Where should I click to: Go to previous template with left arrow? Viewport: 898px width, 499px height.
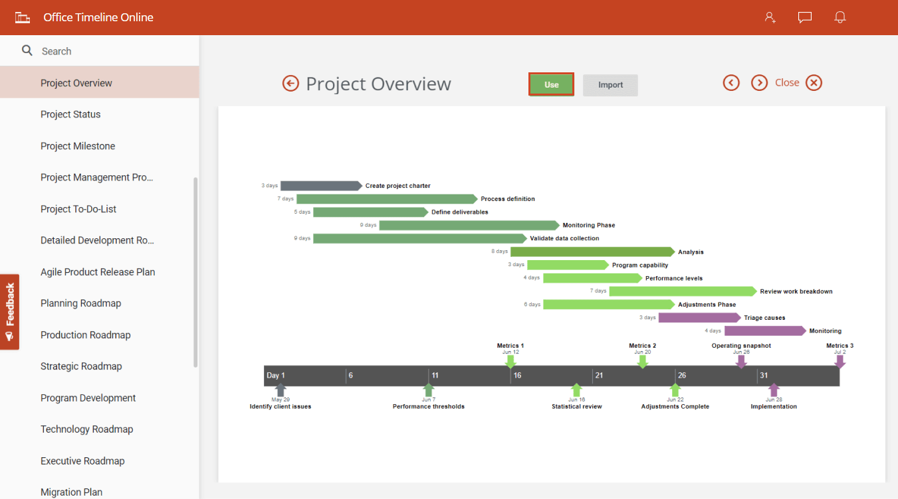point(731,82)
